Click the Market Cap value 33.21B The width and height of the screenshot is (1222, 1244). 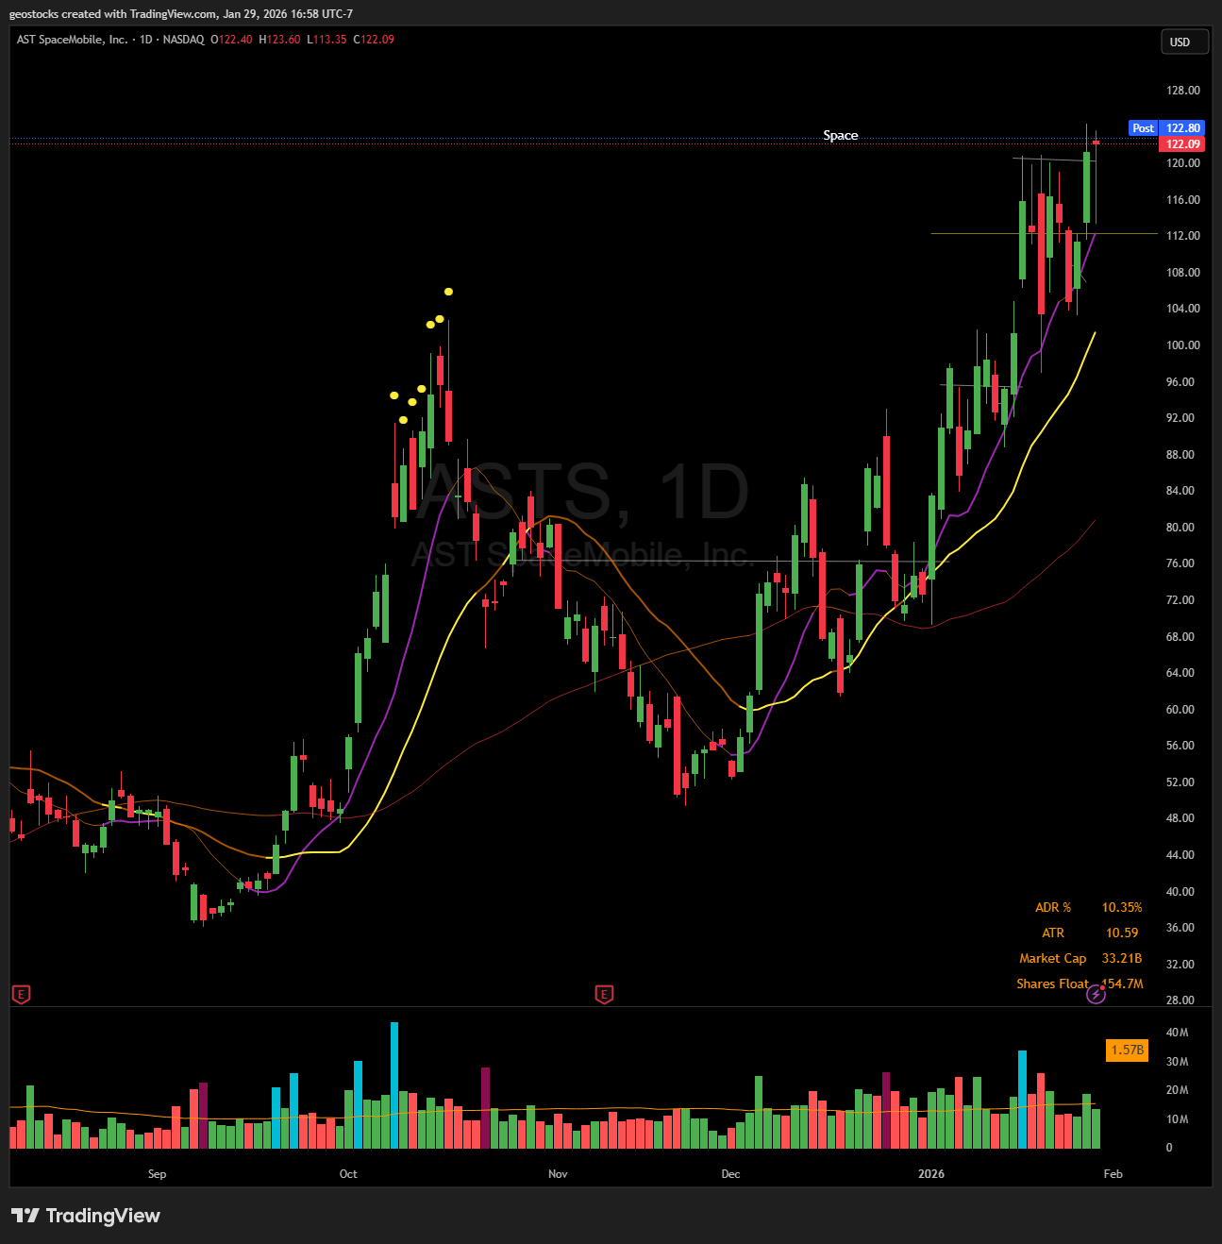(1122, 958)
